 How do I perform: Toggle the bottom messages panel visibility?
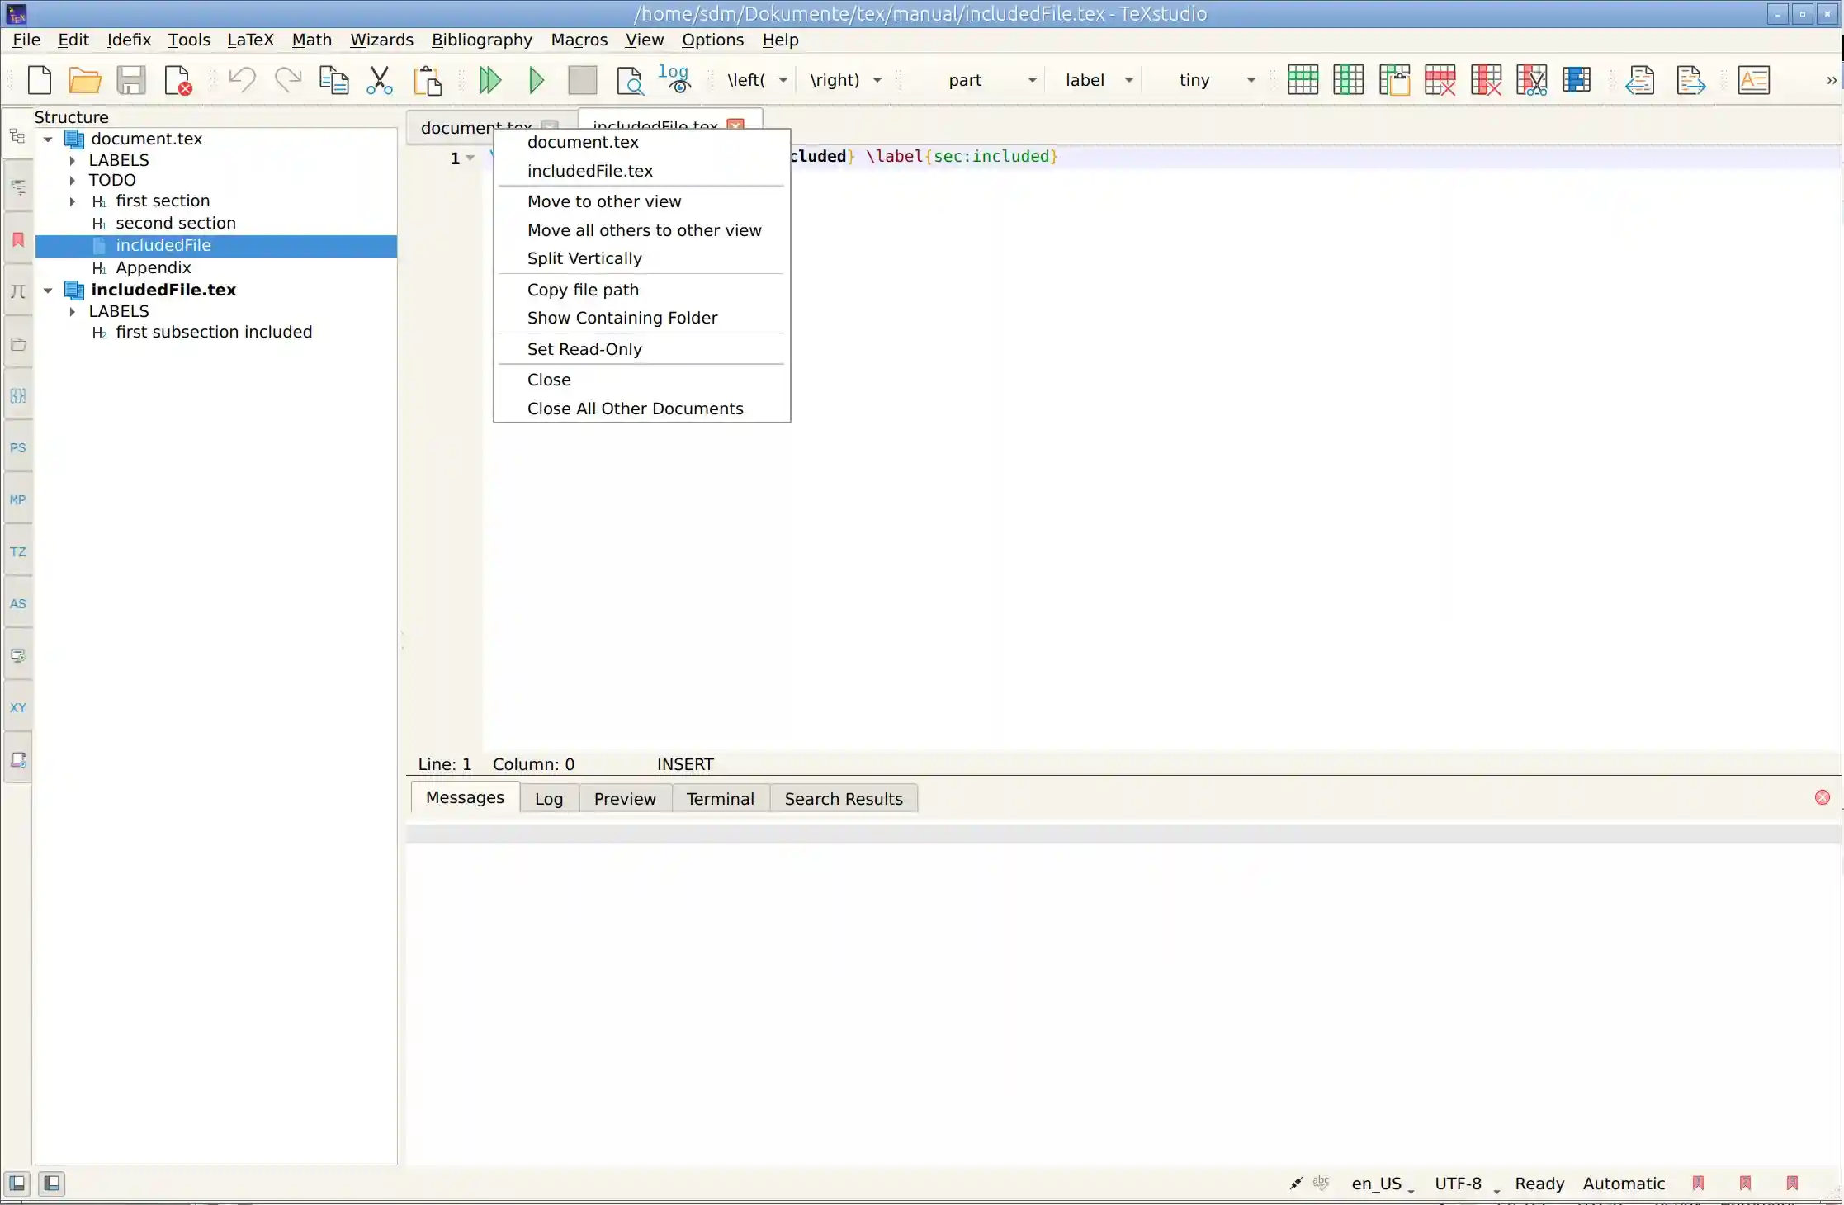click(51, 1184)
